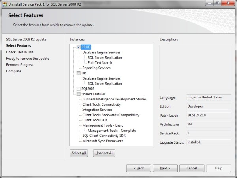The width and height of the screenshot is (237, 178).
Task: Select Integration Services in the tree
Action: tap(97, 110)
